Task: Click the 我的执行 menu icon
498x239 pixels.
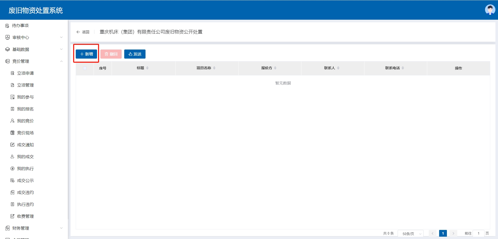Action: 12,168
